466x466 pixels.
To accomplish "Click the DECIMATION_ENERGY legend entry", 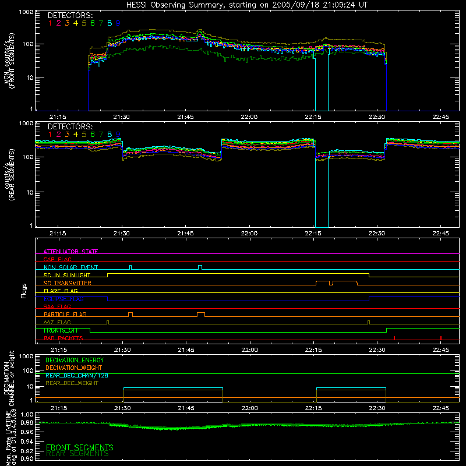I will tap(75, 360).
